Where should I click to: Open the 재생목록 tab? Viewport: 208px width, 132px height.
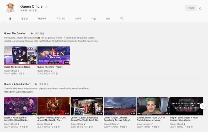click(x=42, y=19)
